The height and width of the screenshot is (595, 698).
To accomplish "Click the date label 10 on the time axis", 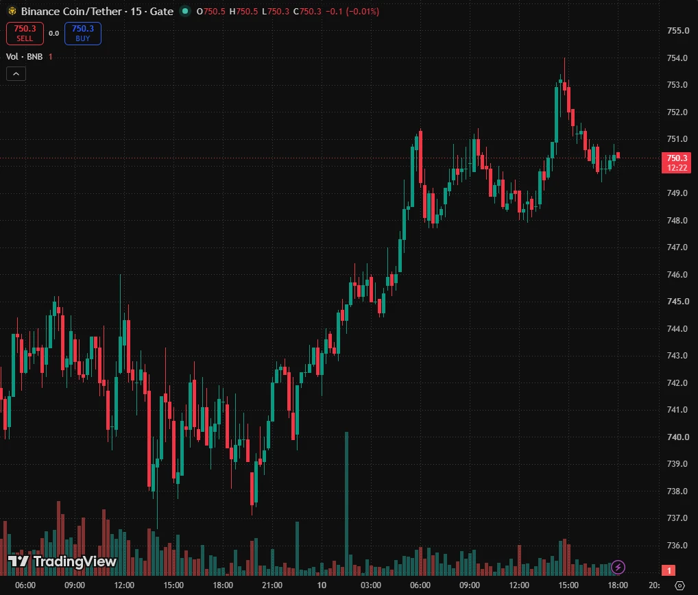I will click(322, 585).
